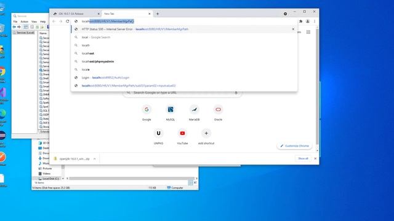Open the Google shortcut
The height and width of the screenshot is (221, 394).
coord(147,113)
